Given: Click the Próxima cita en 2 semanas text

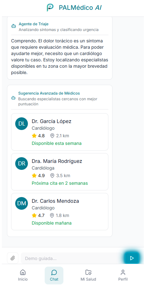Looking at the screenshot, I should pyautogui.click(x=60, y=183).
